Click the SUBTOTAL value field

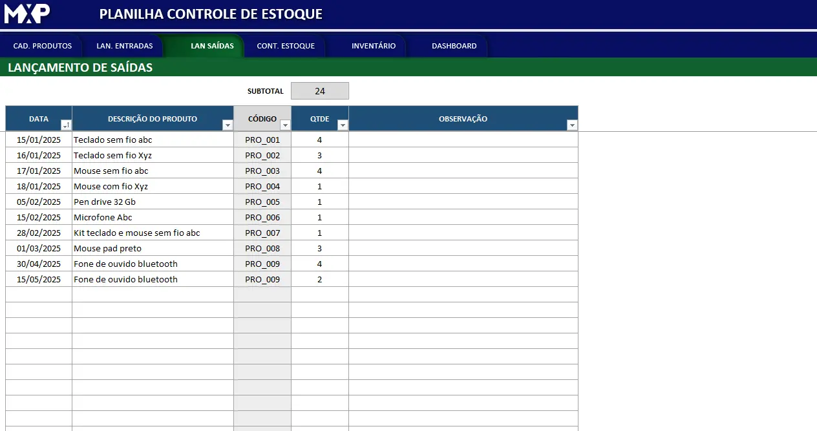click(320, 91)
